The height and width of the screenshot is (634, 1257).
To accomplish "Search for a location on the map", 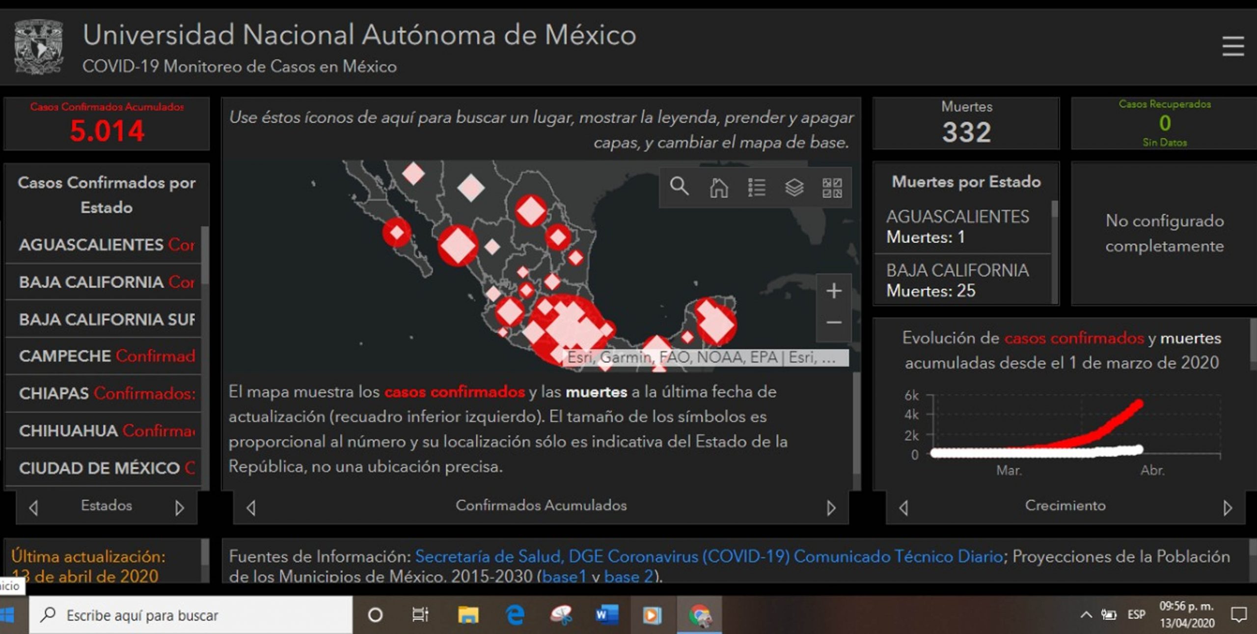I will pos(680,187).
